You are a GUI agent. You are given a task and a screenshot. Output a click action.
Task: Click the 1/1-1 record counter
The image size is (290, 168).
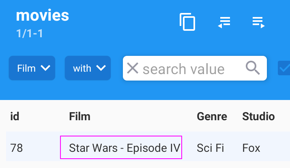pos(30,33)
